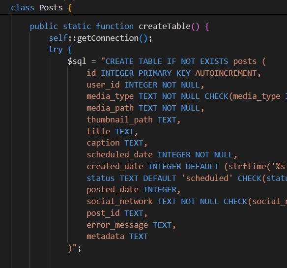Viewport: 287px width, 268px height.
Task: Click PRIMARY keyword on id line
Action: click(155, 73)
